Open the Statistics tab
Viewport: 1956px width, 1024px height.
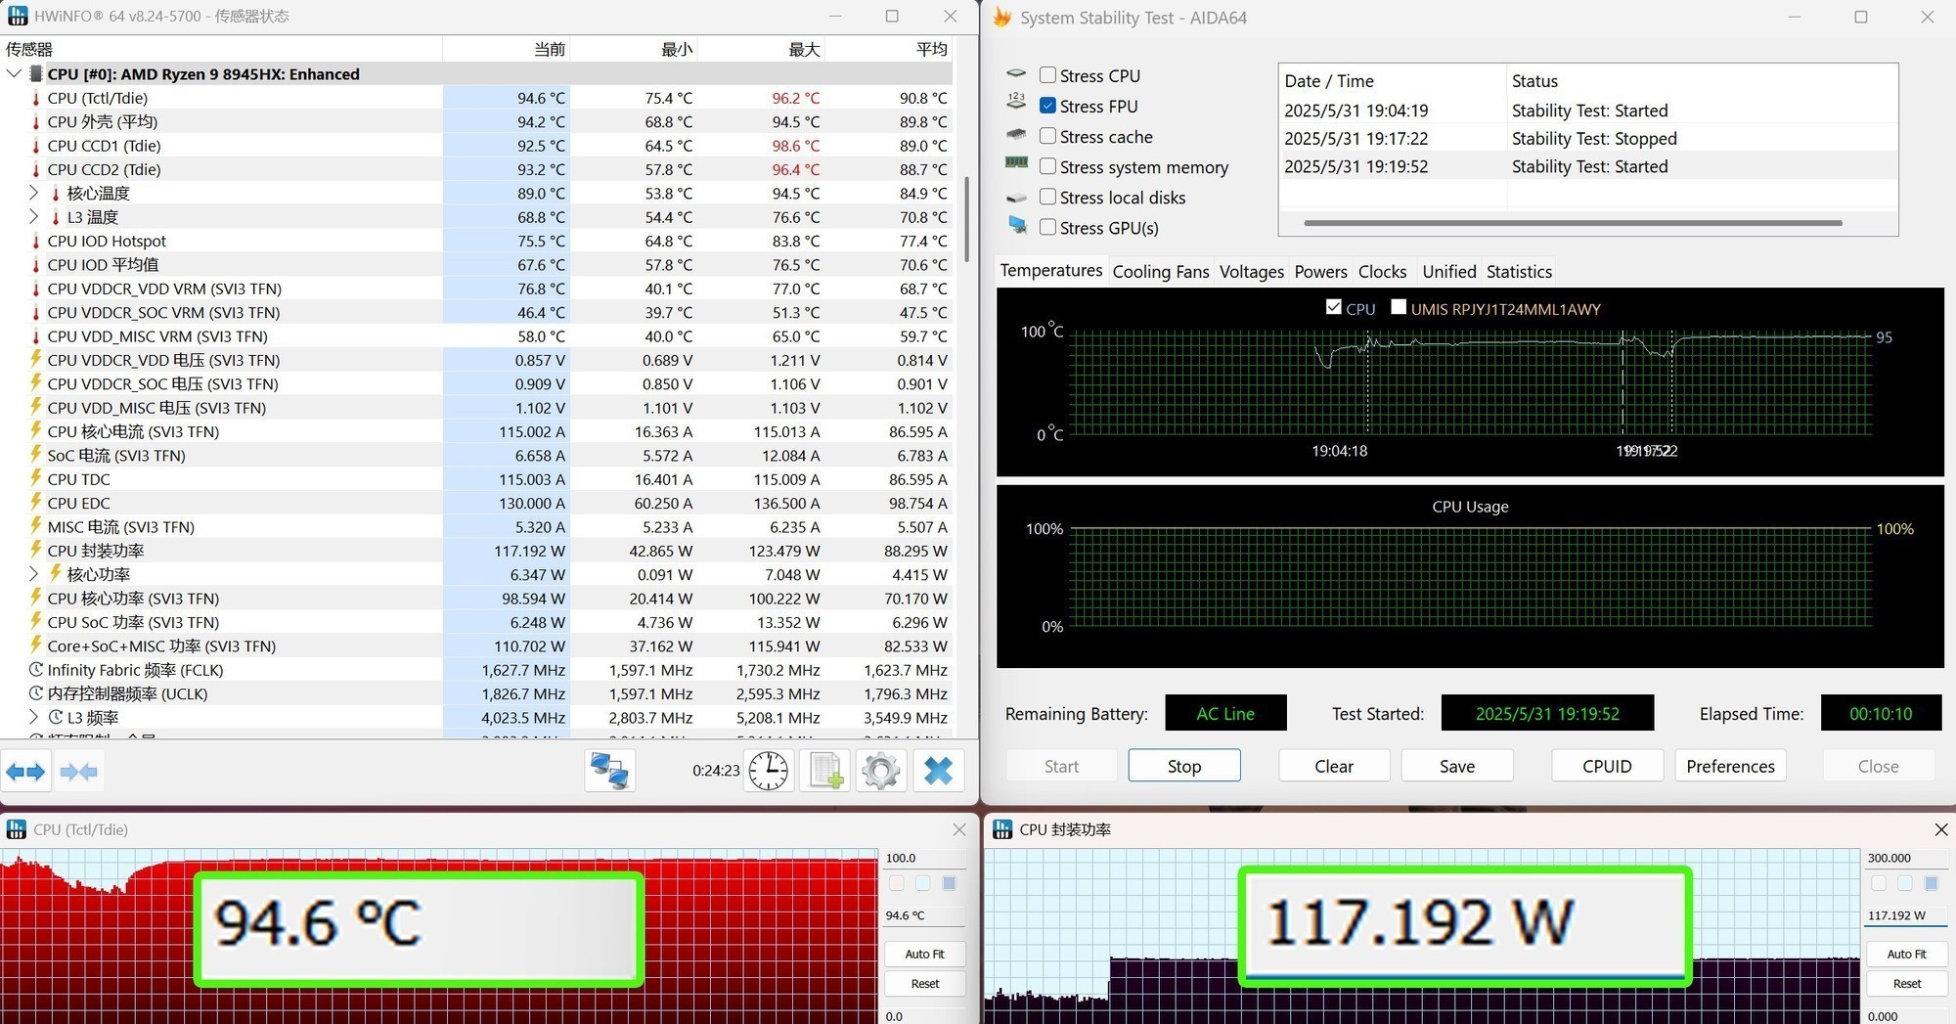(x=1518, y=272)
